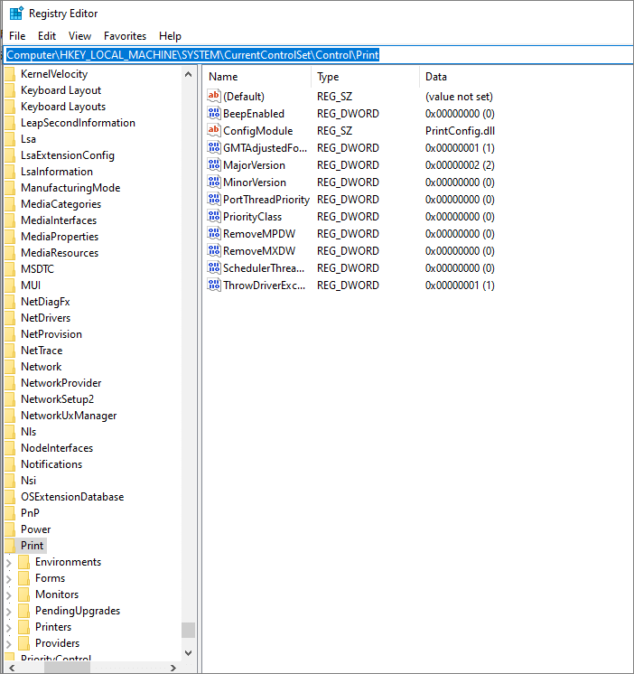Screen dimensions: 634x674
Task: Expand the Environments subkey
Action: pyautogui.click(x=9, y=562)
